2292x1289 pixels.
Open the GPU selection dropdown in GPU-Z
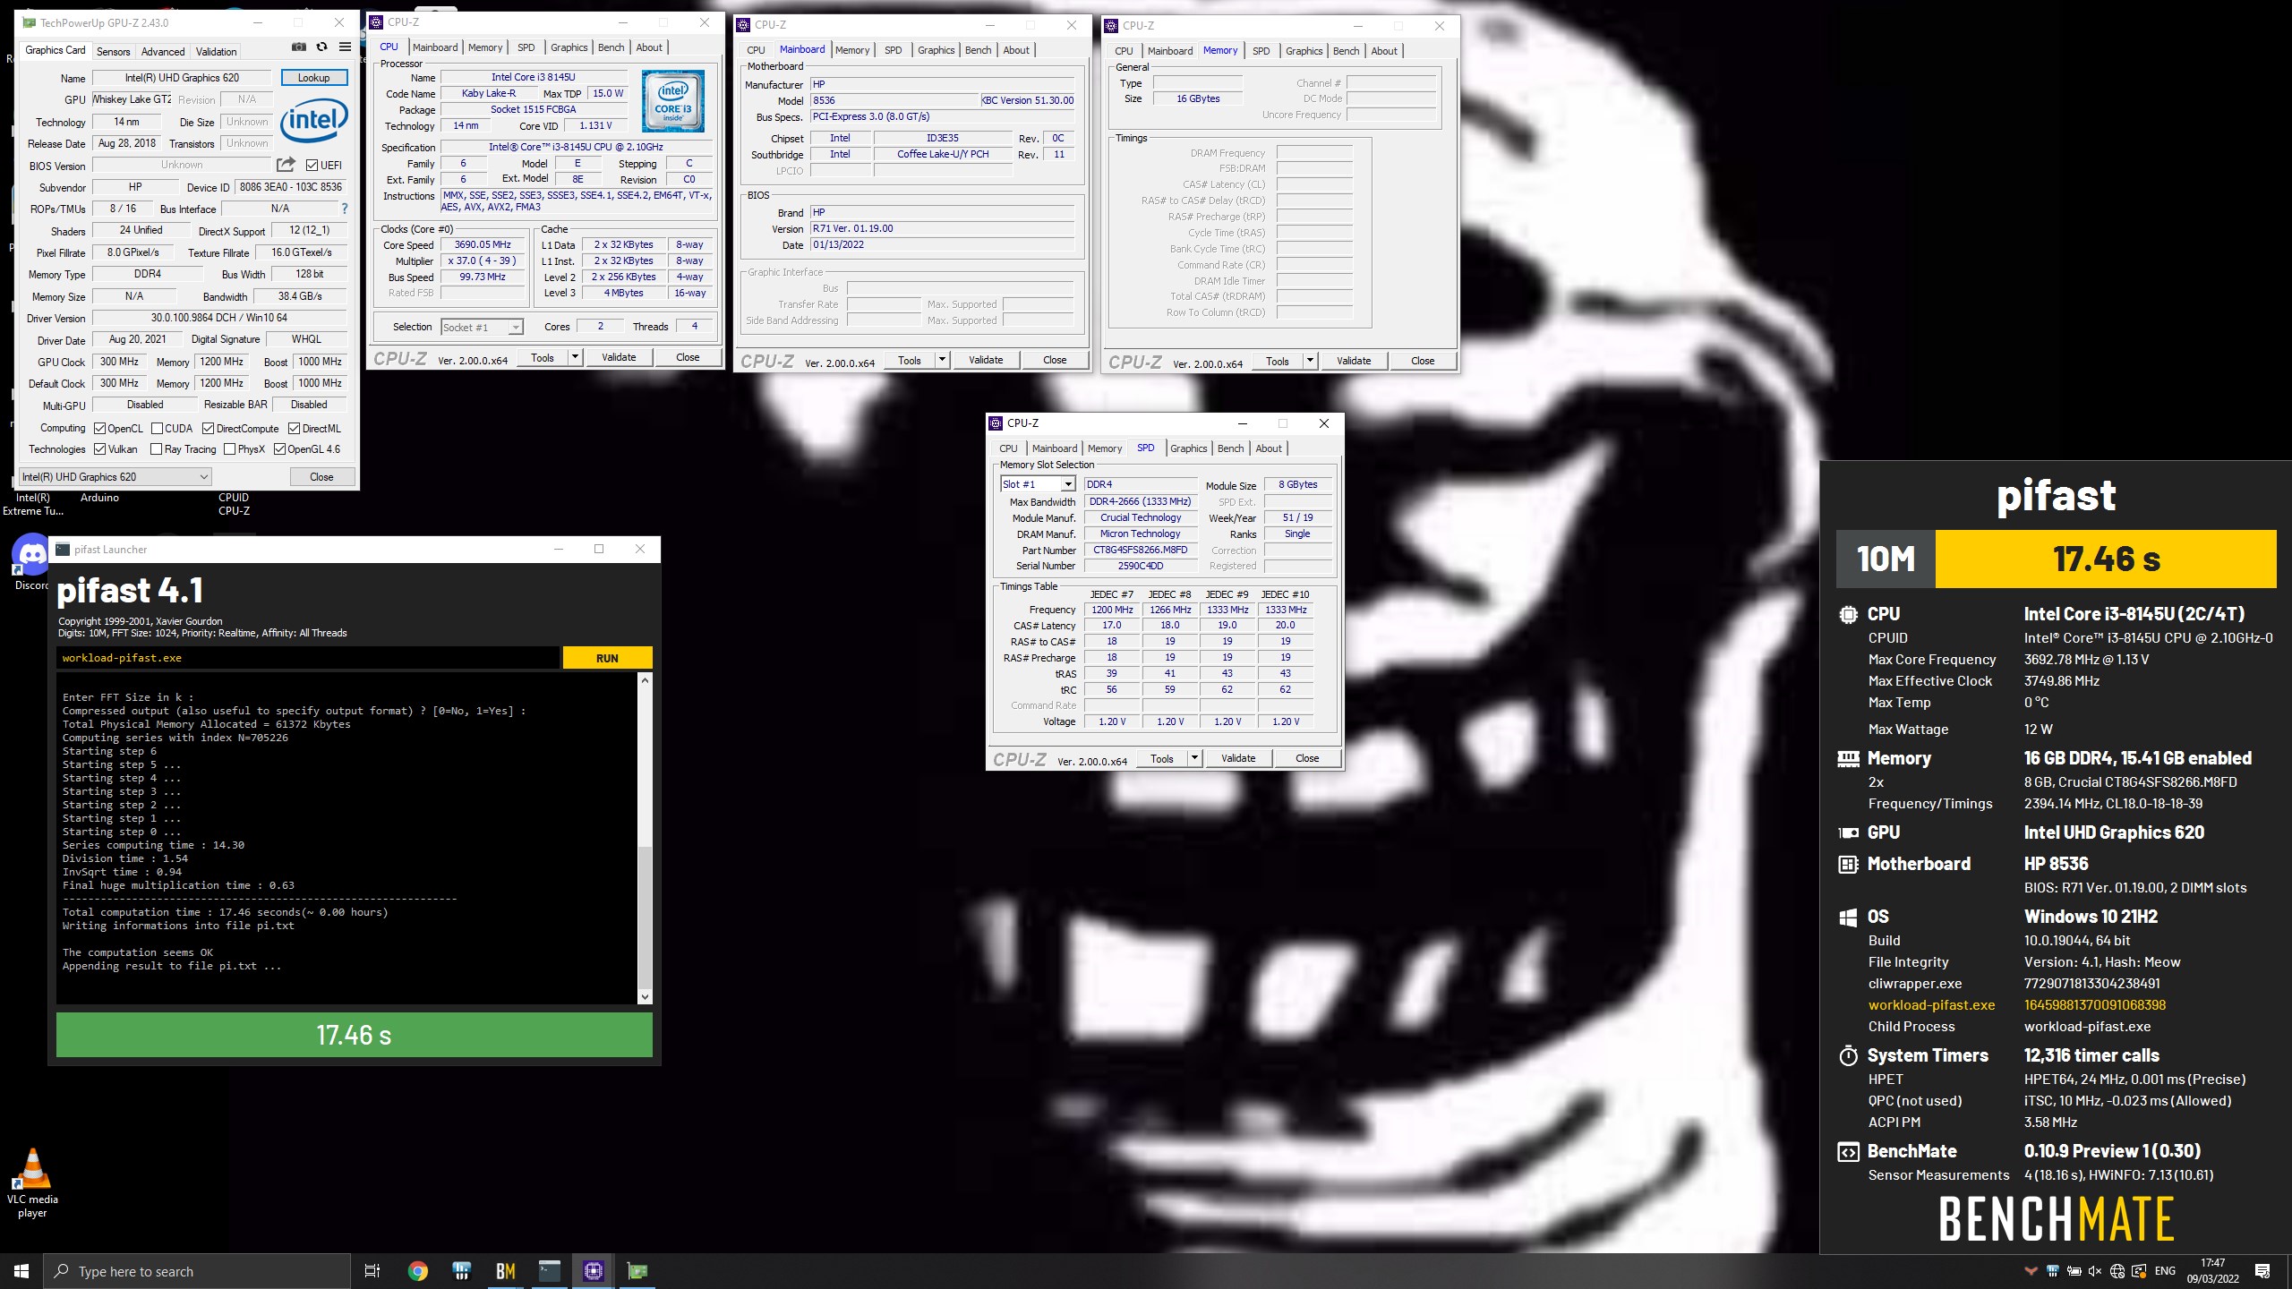pos(115,477)
